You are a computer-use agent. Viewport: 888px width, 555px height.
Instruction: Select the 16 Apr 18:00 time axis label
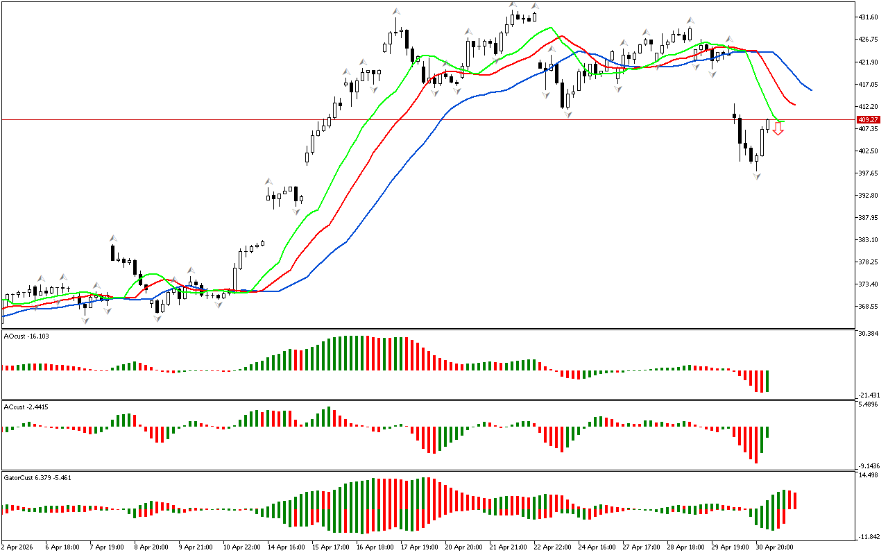click(x=377, y=547)
